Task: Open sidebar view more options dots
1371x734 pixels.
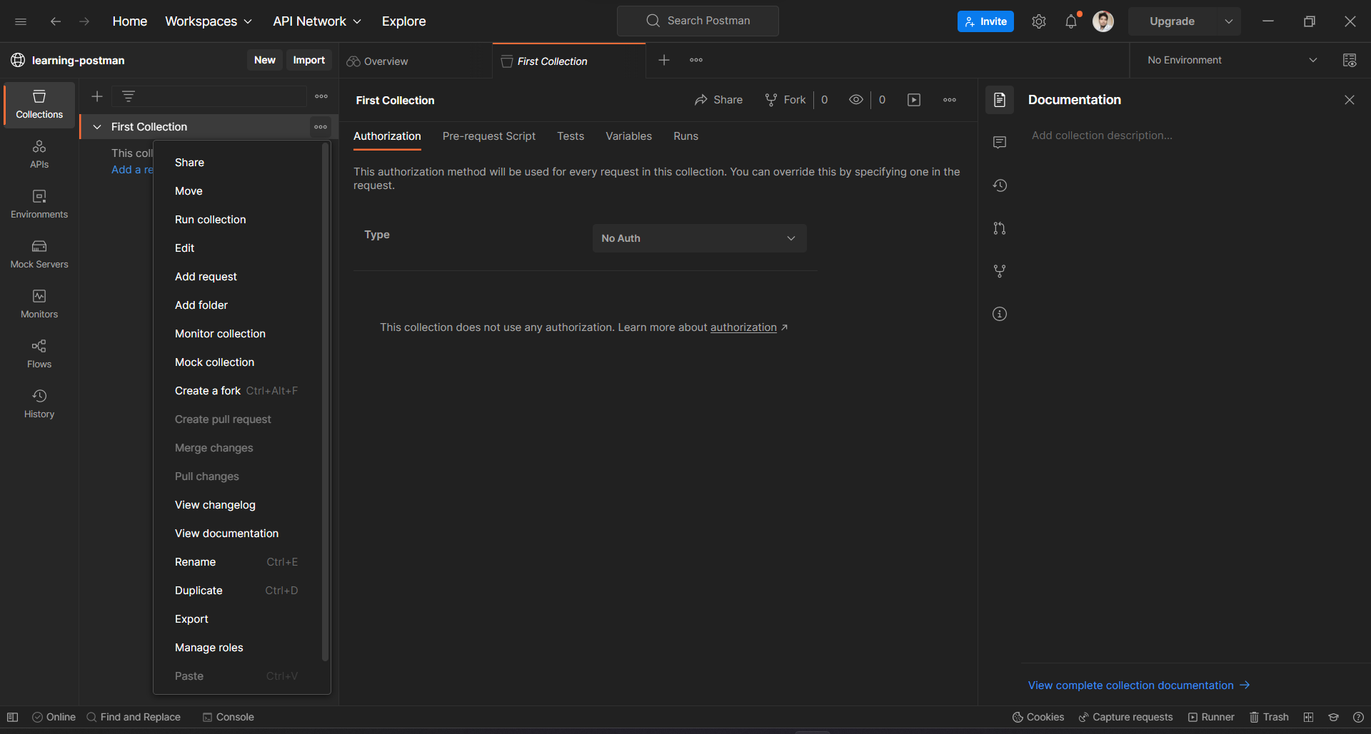Action: point(321,96)
